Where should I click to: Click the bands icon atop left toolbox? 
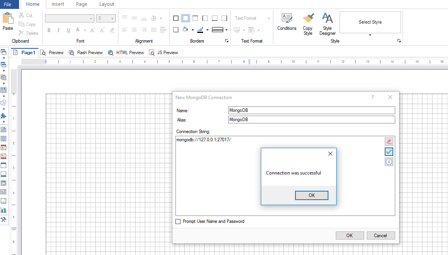pyautogui.click(x=3, y=52)
